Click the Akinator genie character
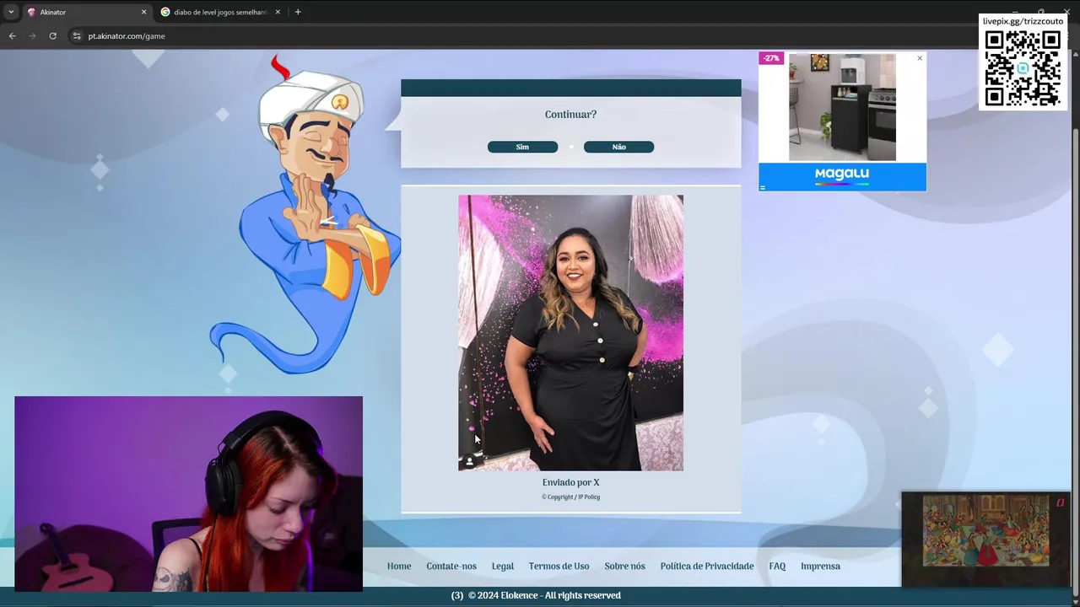This screenshot has width=1080, height=607. click(304, 215)
